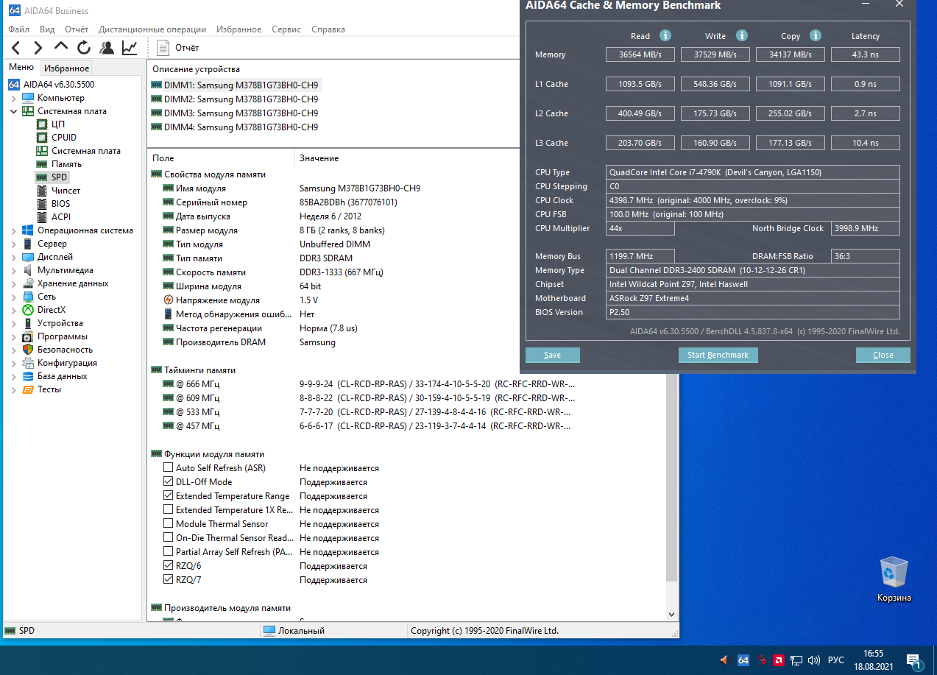Select the DIMM2 Samsung module row

pyautogui.click(x=235, y=99)
